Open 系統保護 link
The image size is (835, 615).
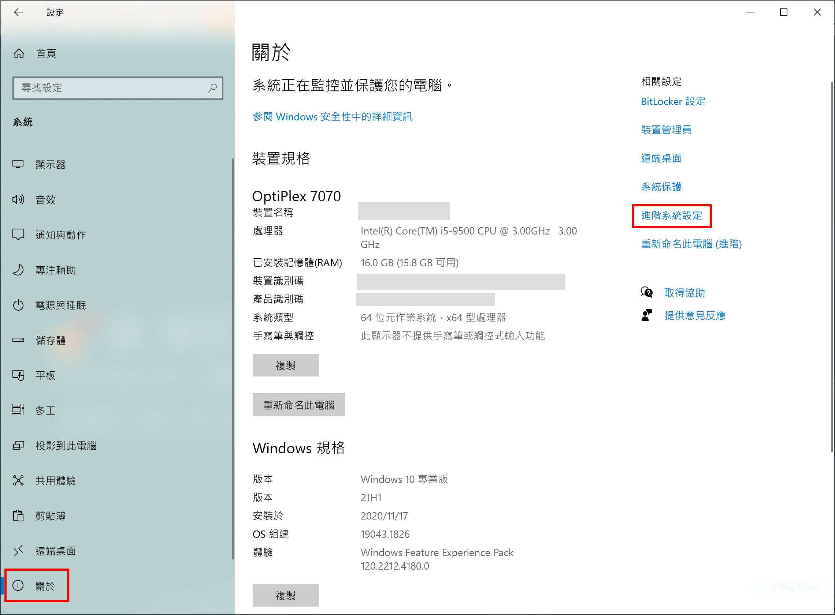tap(661, 187)
